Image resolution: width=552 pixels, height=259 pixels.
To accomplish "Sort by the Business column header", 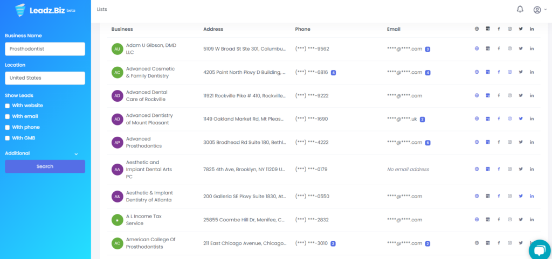I will pyautogui.click(x=122, y=29).
